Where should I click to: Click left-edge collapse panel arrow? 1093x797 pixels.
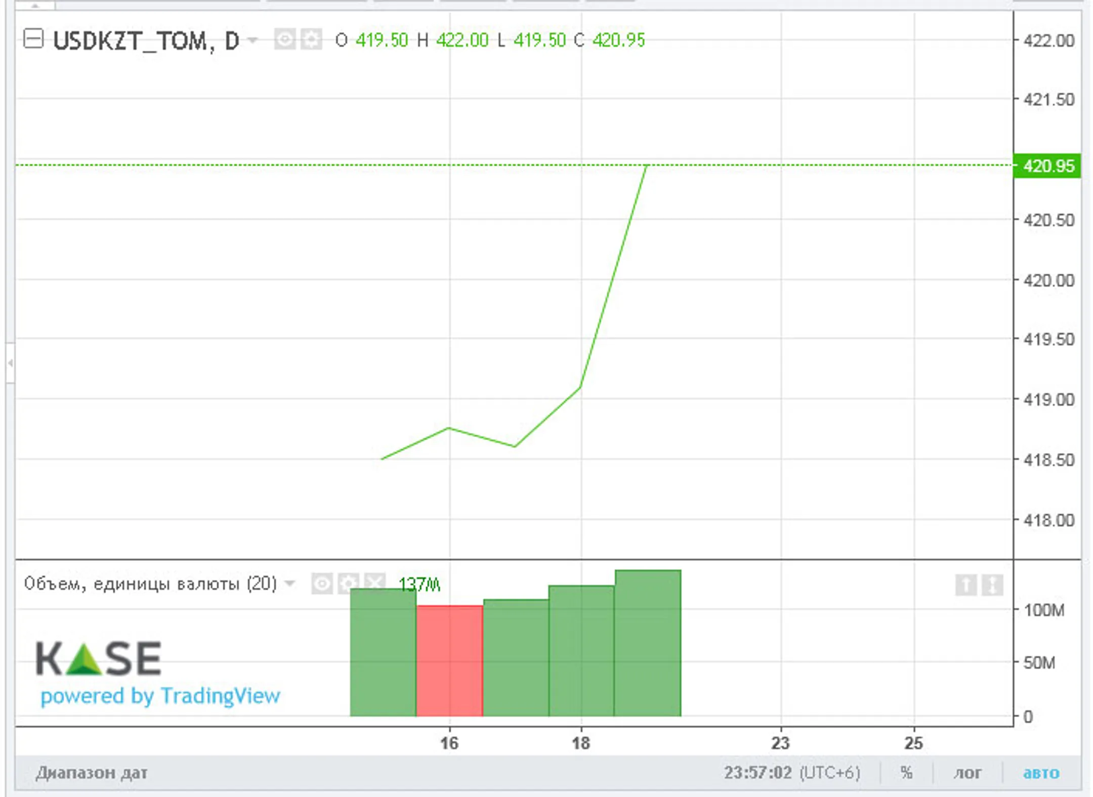click(x=10, y=363)
